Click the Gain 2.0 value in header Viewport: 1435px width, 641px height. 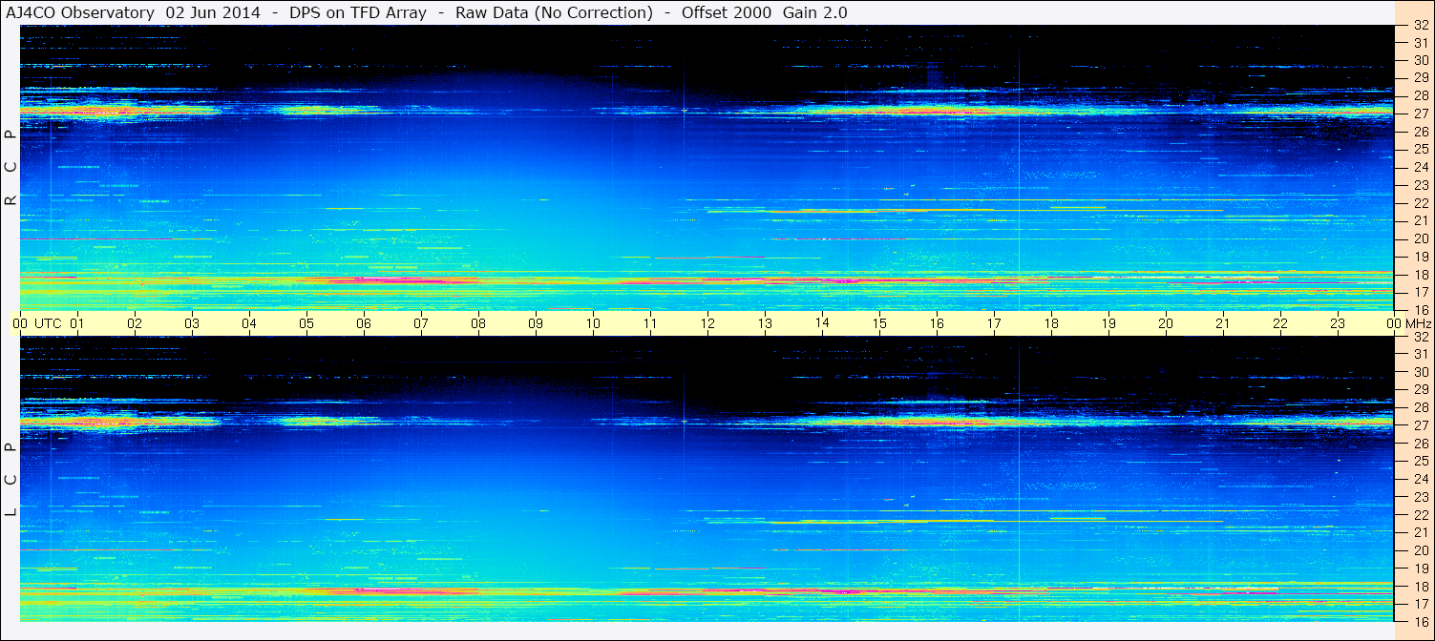[x=814, y=12]
